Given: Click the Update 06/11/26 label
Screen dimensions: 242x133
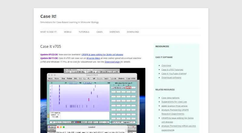Looking at the screenshot, I should click(49, 58).
